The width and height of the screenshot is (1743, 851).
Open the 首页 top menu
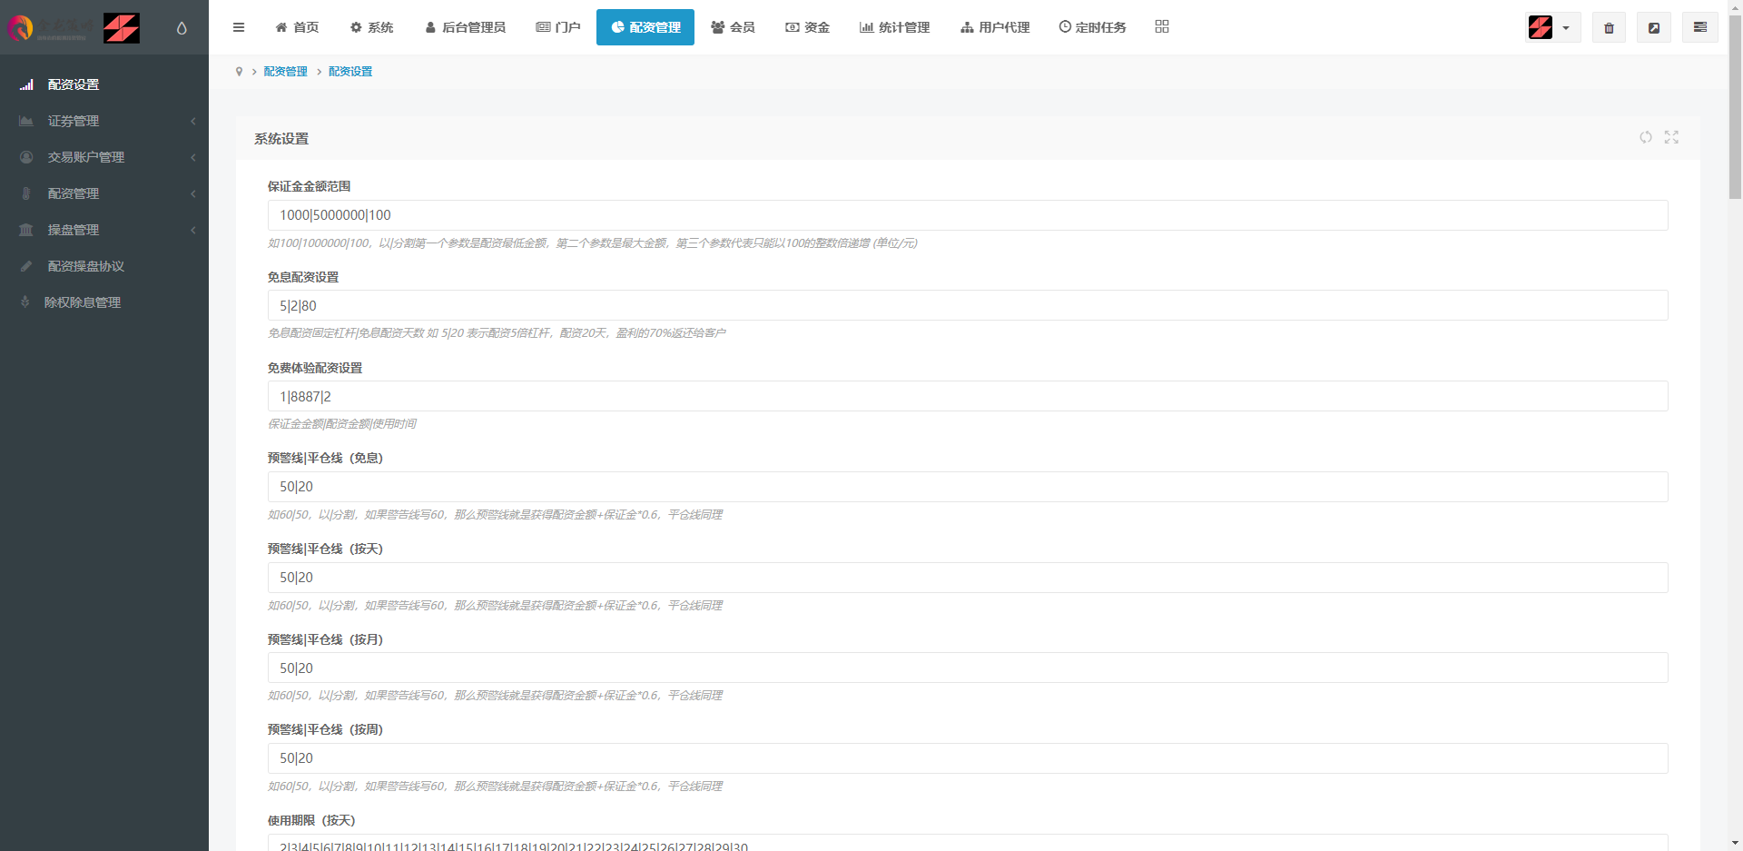(x=297, y=27)
